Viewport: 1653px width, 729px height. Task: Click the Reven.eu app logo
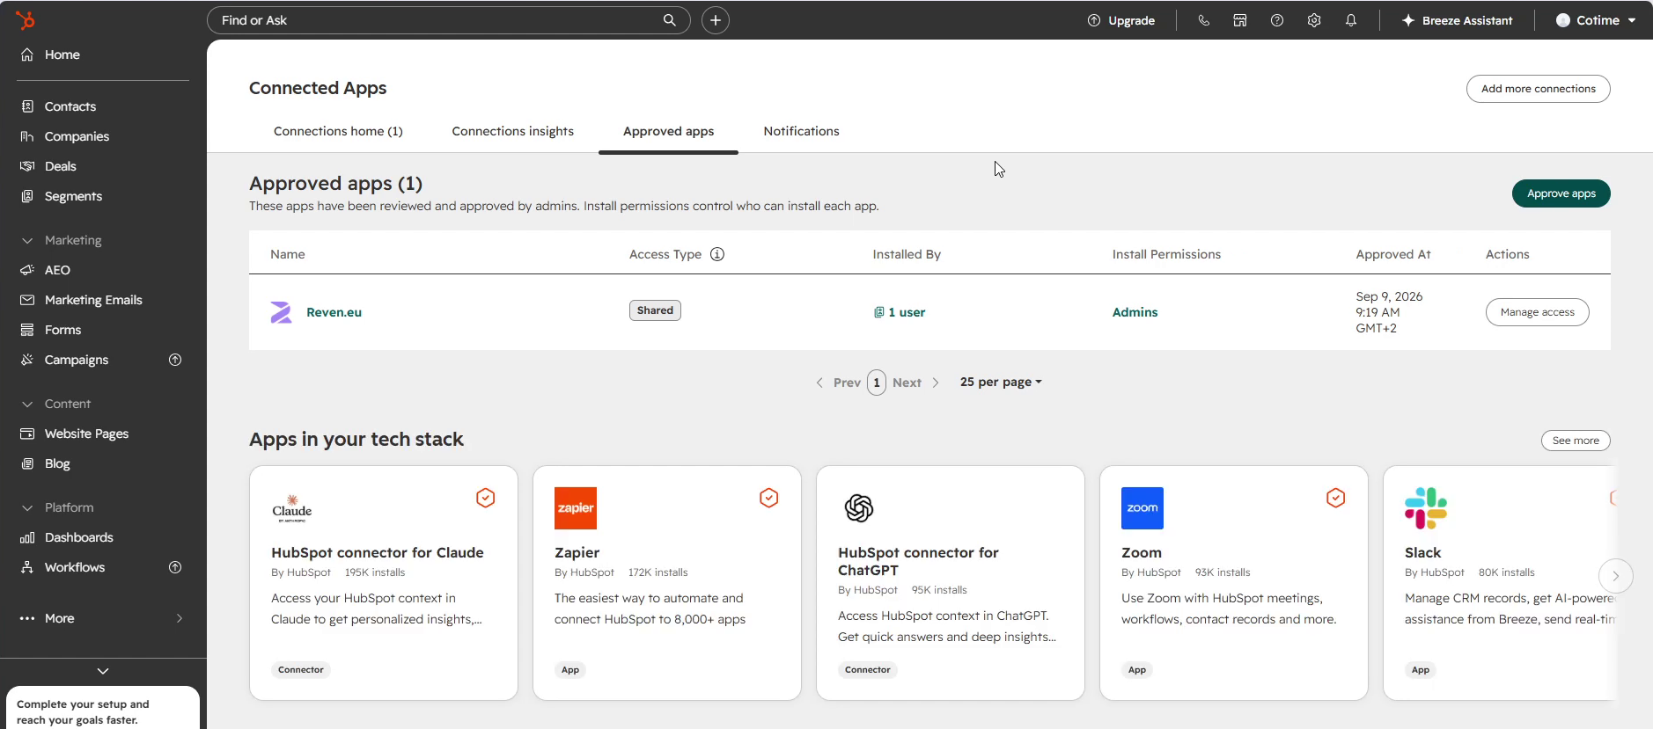click(x=282, y=312)
